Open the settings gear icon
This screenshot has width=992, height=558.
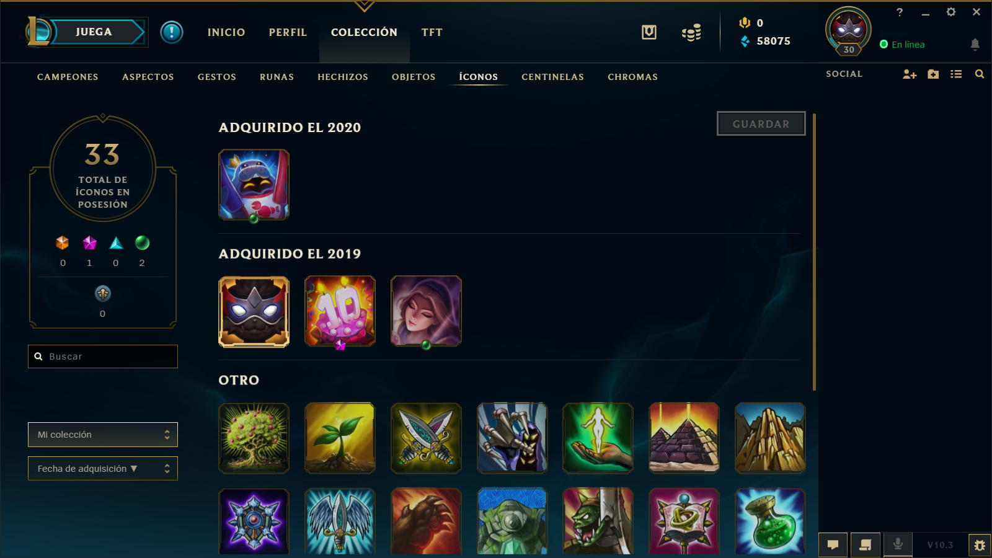tap(950, 12)
